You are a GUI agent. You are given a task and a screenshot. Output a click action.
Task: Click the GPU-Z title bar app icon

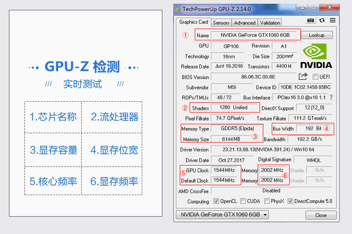click(x=178, y=9)
